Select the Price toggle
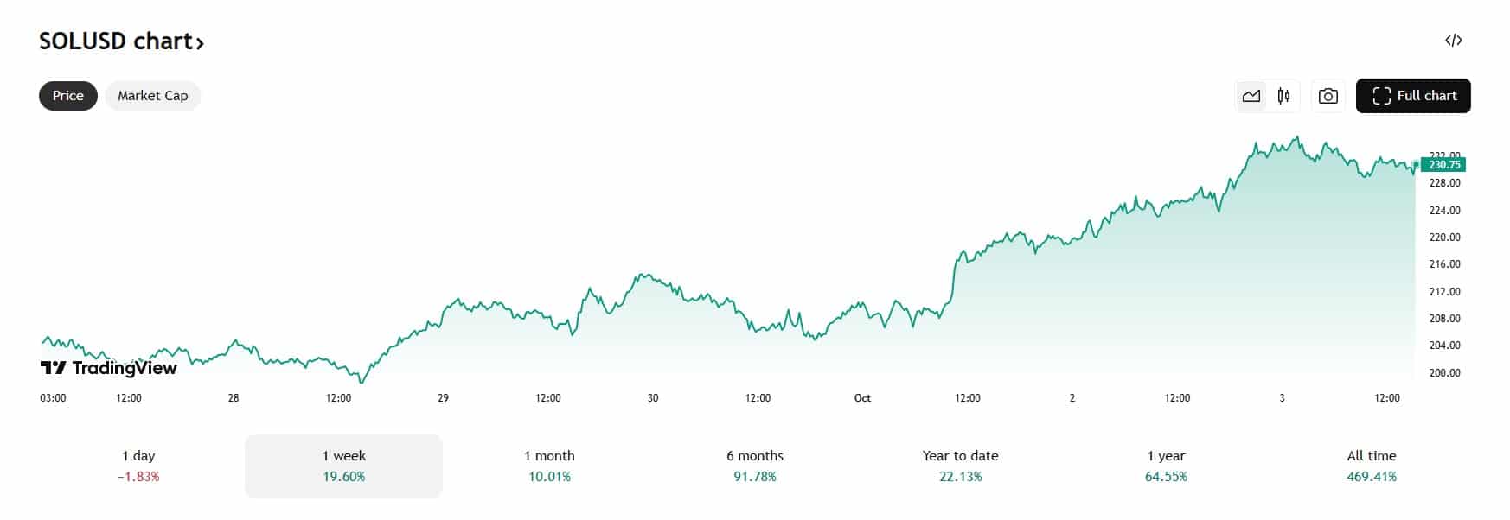1510x520 pixels. (68, 96)
